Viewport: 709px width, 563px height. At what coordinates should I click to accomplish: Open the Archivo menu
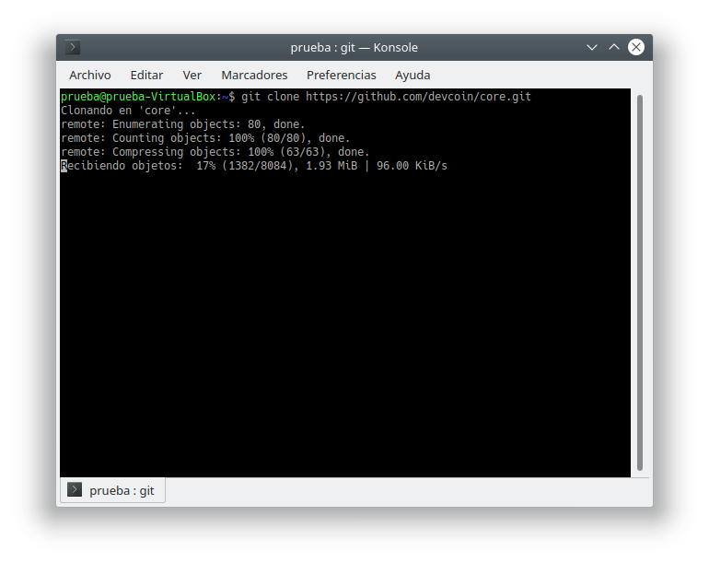90,76
